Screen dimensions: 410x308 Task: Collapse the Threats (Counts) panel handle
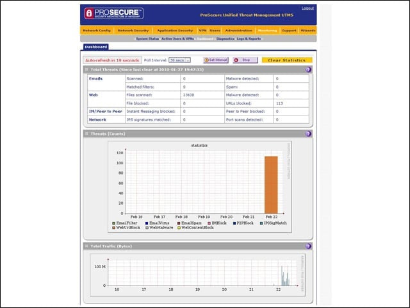(86, 133)
